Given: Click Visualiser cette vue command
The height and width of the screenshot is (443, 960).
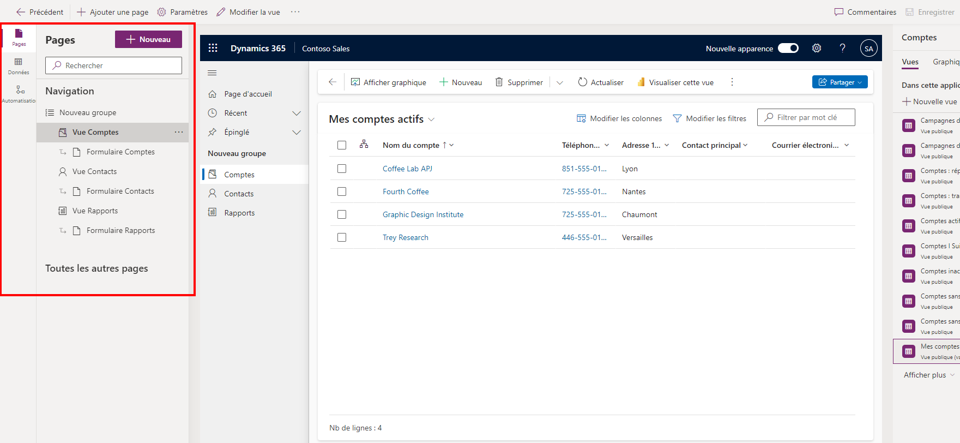Looking at the screenshot, I should [x=675, y=82].
